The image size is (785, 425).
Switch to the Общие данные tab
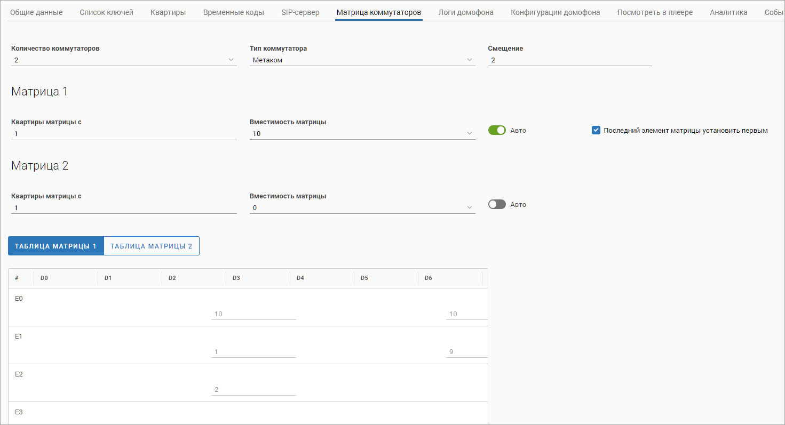[36, 12]
